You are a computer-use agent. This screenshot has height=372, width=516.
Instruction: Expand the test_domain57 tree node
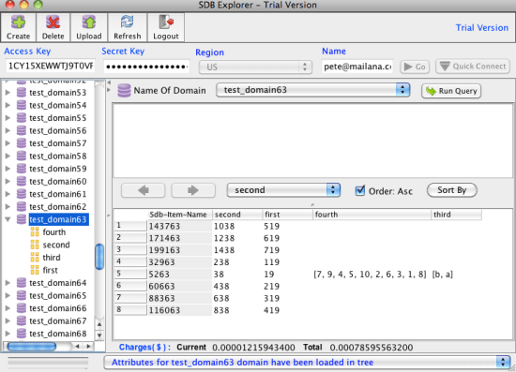tap(8, 143)
